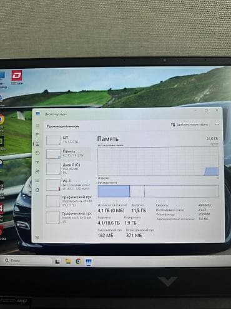
Task: Click the 'Память' heading text
Action: tap(108, 139)
